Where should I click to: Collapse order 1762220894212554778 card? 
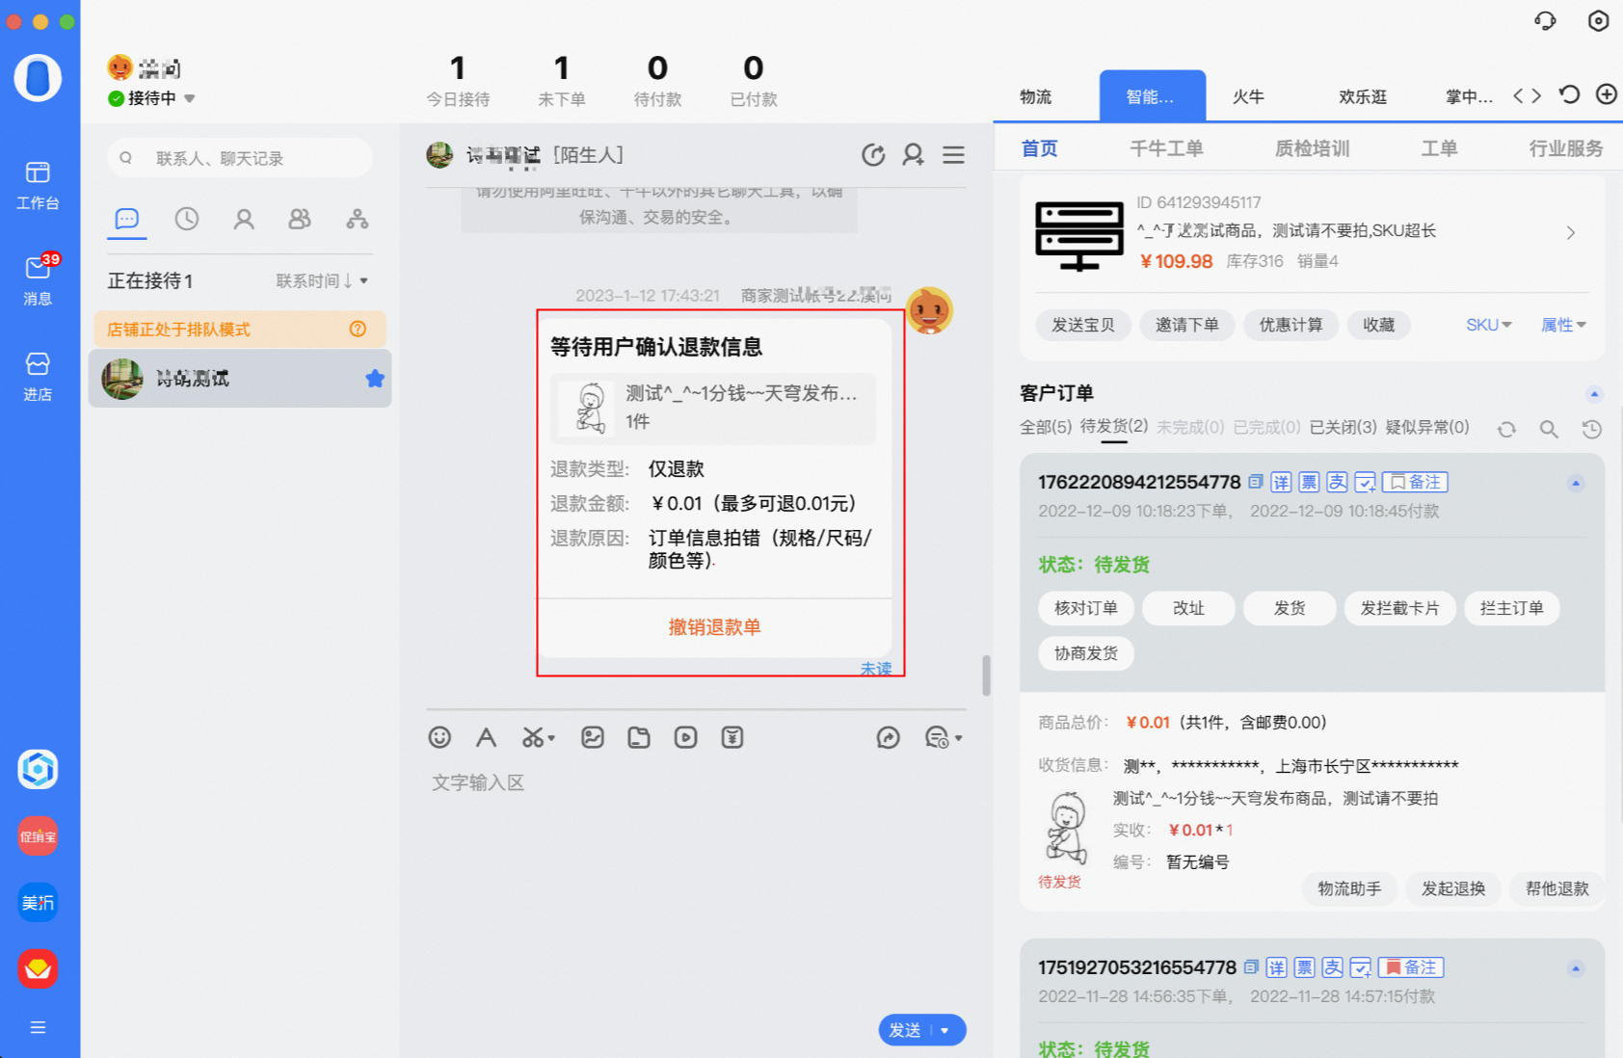(x=1576, y=483)
